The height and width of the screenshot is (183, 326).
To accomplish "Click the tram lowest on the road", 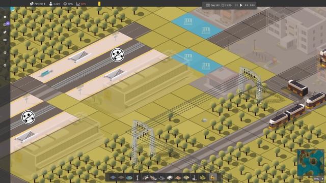I will (x=287, y=116).
